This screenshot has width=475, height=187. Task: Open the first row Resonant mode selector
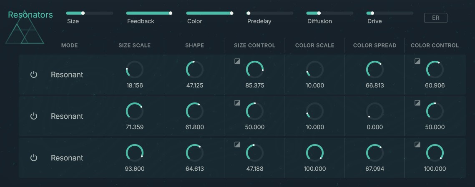(x=67, y=75)
